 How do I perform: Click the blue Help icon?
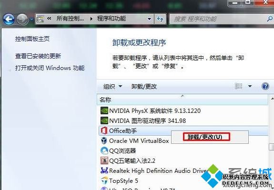coord(265,86)
